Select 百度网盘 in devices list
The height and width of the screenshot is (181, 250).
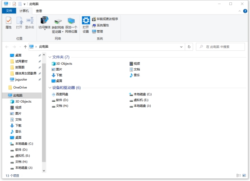click(x=60, y=94)
